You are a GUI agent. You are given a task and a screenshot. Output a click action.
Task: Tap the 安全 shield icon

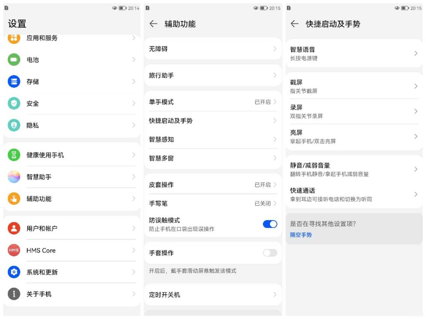[14, 103]
